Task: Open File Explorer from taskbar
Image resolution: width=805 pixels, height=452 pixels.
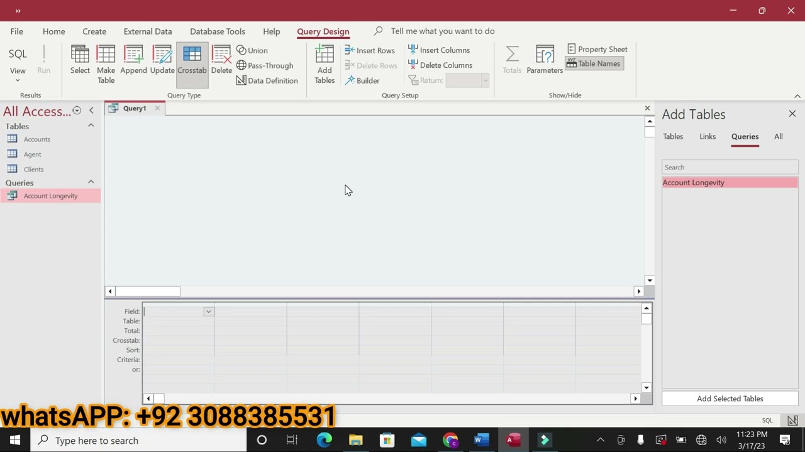Action: [356, 440]
